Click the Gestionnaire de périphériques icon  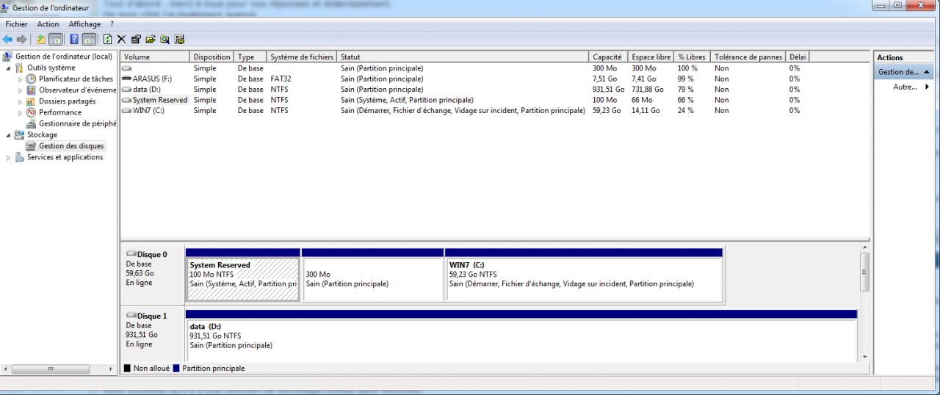pos(32,123)
